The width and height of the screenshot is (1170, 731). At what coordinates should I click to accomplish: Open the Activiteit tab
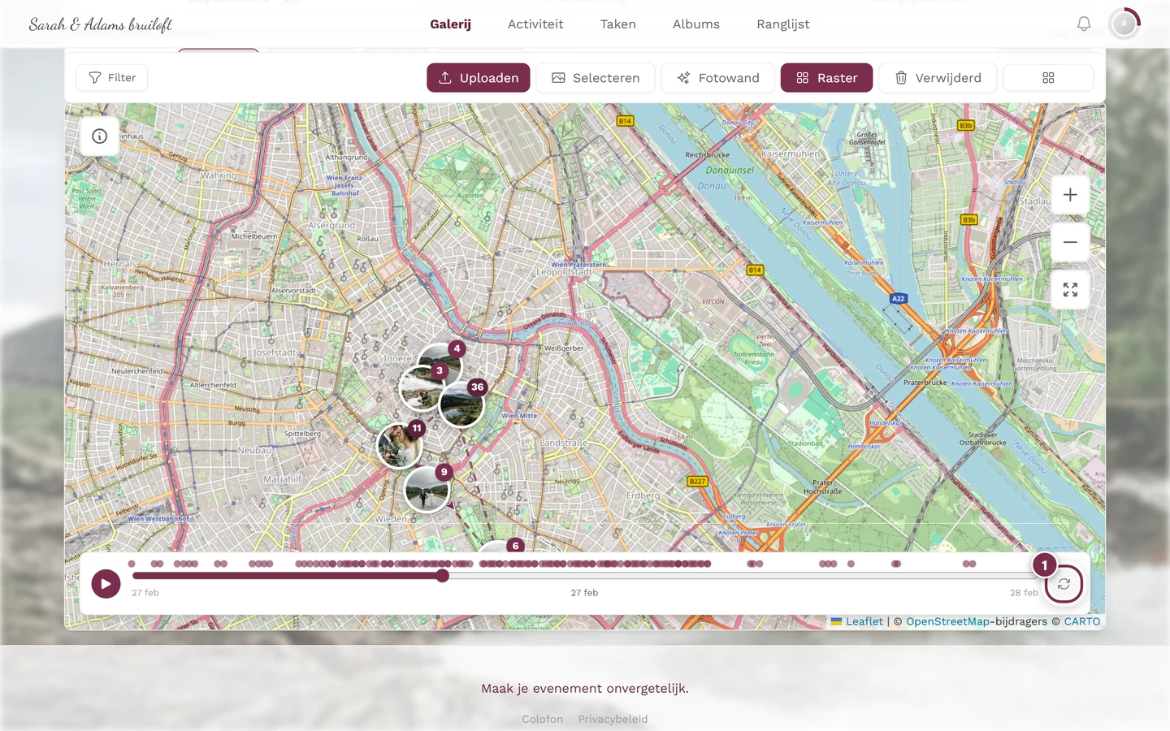point(535,24)
